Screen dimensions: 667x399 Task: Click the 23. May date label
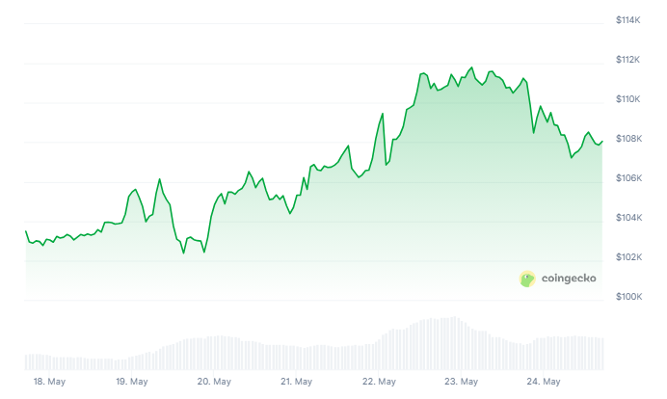[462, 383]
